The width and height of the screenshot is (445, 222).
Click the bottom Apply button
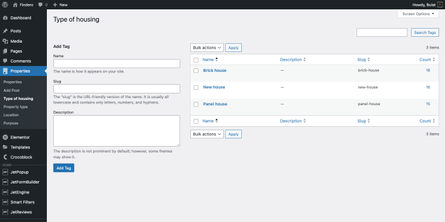pos(233,134)
